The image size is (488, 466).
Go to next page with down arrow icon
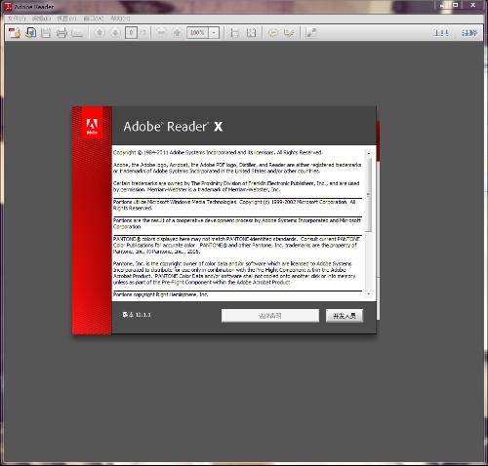tap(115, 33)
